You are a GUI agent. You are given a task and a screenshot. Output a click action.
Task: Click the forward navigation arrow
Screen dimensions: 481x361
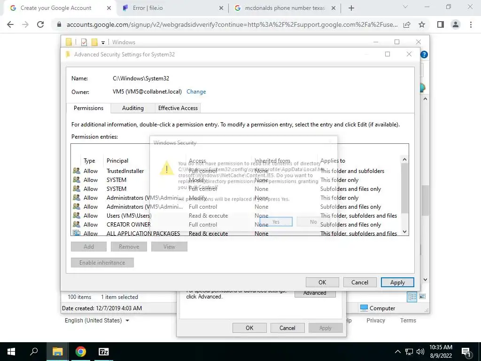coord(25,24)
